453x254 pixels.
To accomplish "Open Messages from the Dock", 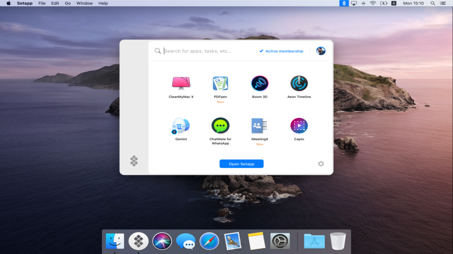I will pyautogui.click(x=186, y=241).
